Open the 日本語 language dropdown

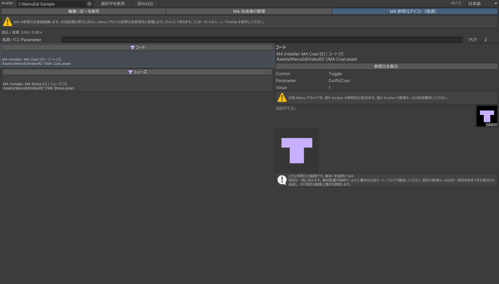(482, 3)
